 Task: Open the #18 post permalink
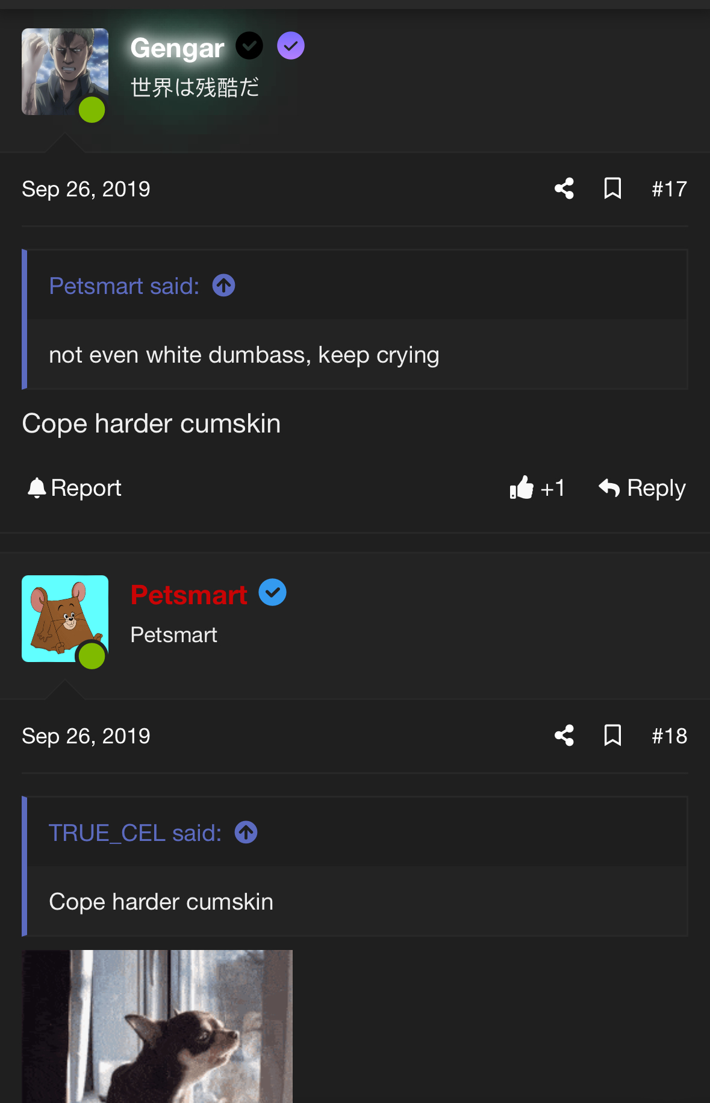point(669,736)
